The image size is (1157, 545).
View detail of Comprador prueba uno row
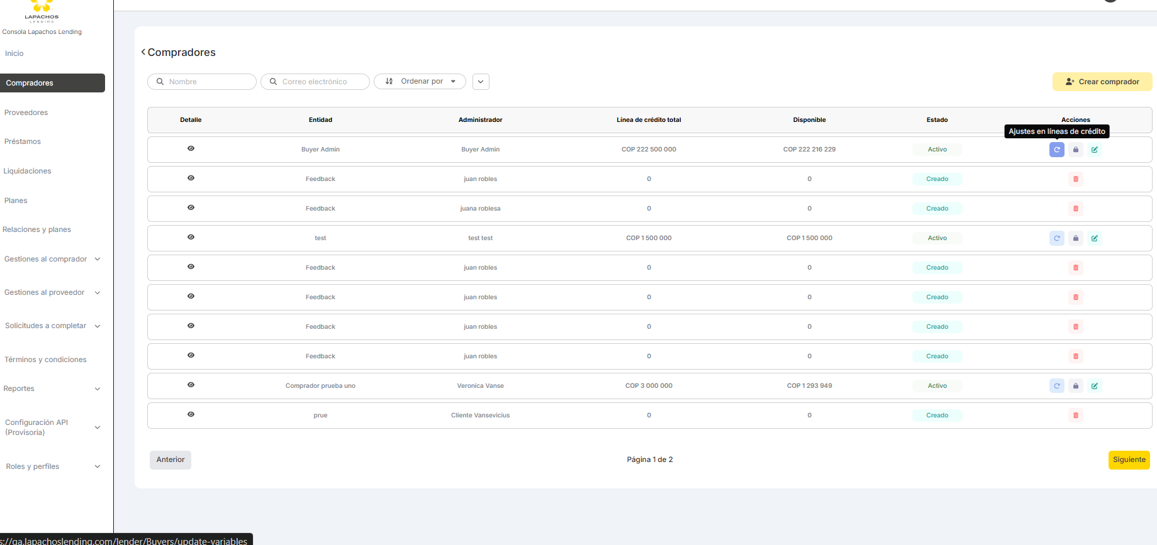tap(191, 385)
